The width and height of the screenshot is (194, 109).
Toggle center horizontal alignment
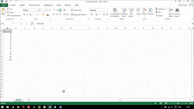[x=57, y=15]
